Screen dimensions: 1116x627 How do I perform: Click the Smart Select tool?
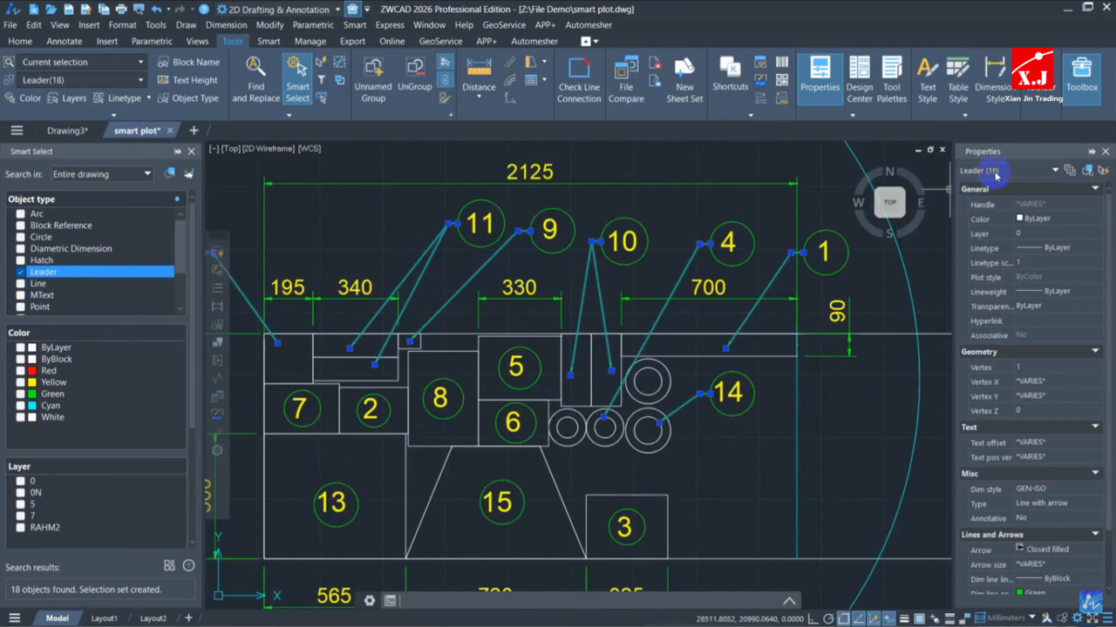pos(297,78)
